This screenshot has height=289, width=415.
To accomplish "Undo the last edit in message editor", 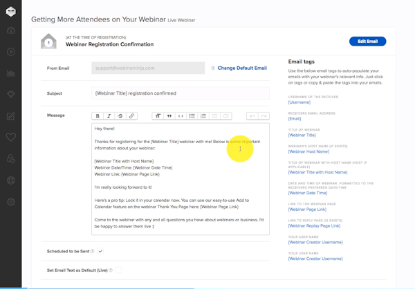I will click(252, 116).
